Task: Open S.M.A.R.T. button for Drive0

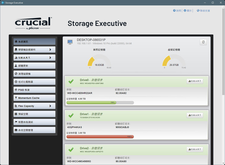Action: click(x=195, y=81)
